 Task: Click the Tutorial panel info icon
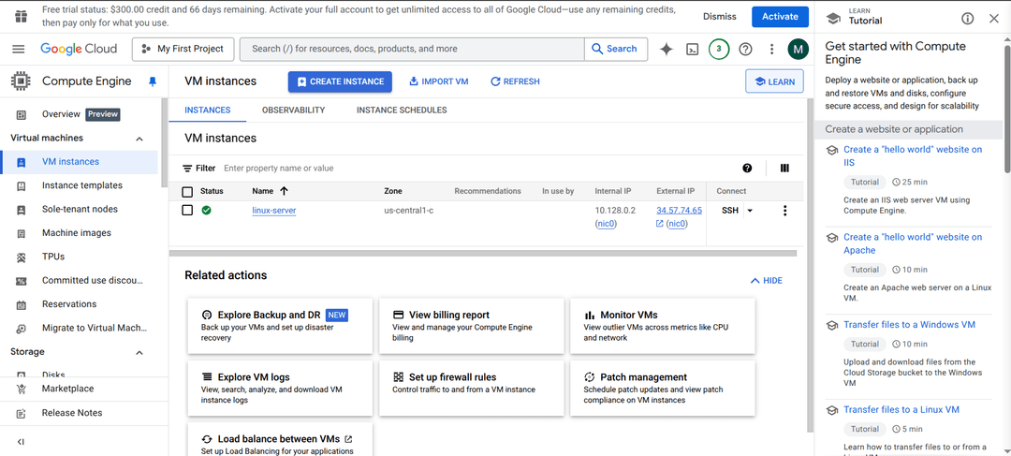[x=968, y=19]
